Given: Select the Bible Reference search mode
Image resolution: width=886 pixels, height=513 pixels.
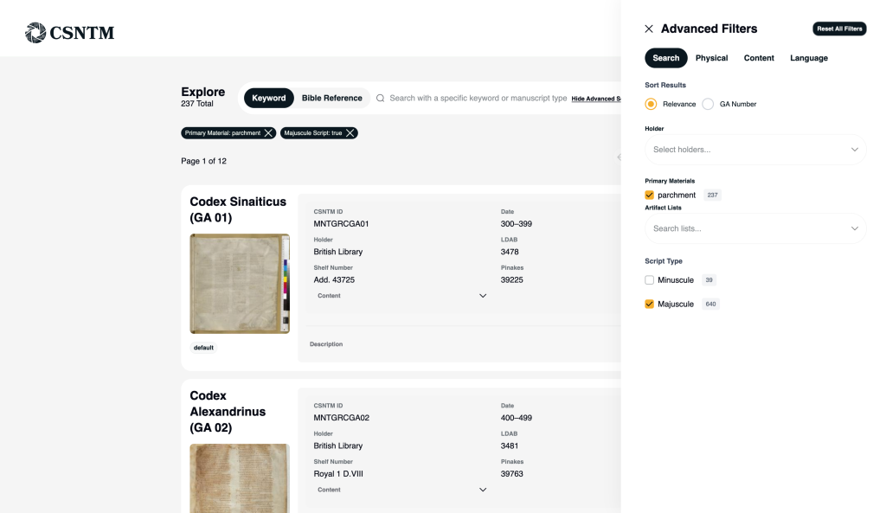Looking at the screenshot, I should [331, 99].
